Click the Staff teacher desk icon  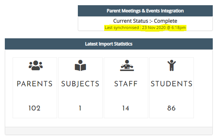127,65
